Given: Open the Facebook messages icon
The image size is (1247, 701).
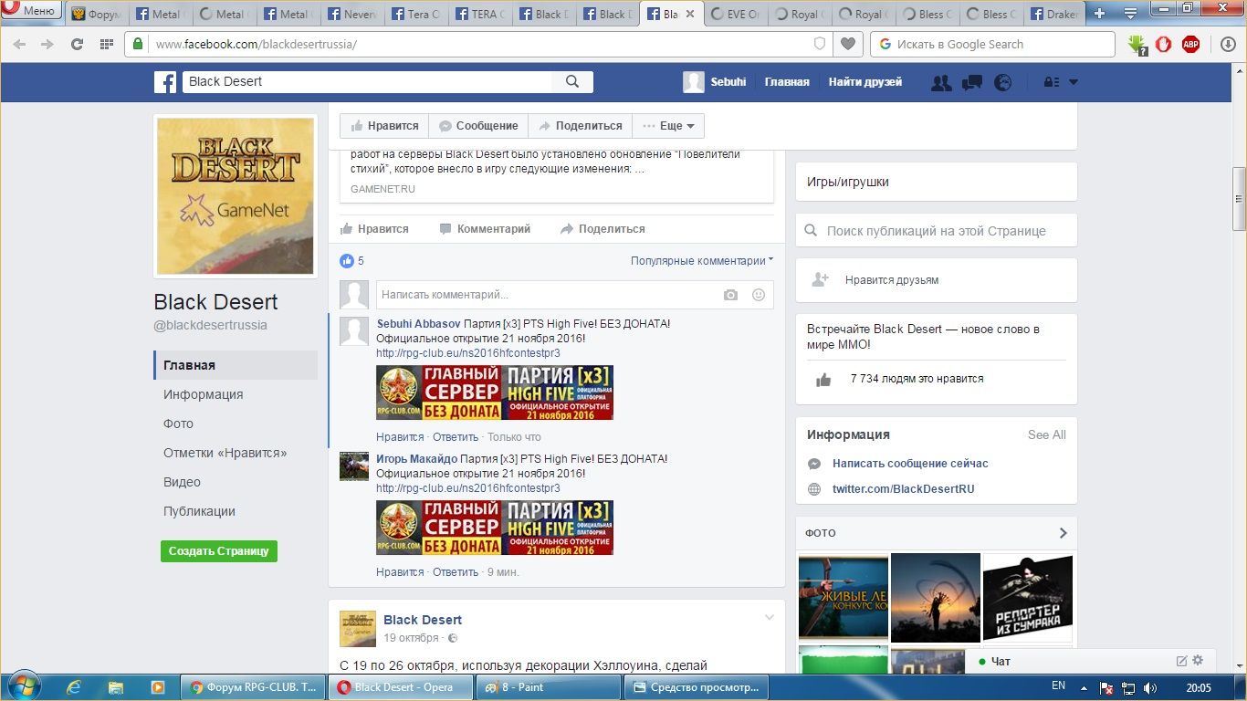Looking at the screenshot, I should pyautogui.click(x=972, y=82).
